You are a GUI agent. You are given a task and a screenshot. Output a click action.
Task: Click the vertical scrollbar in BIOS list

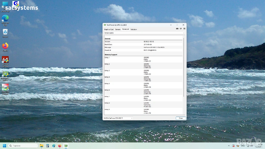(x=184, y=67)
